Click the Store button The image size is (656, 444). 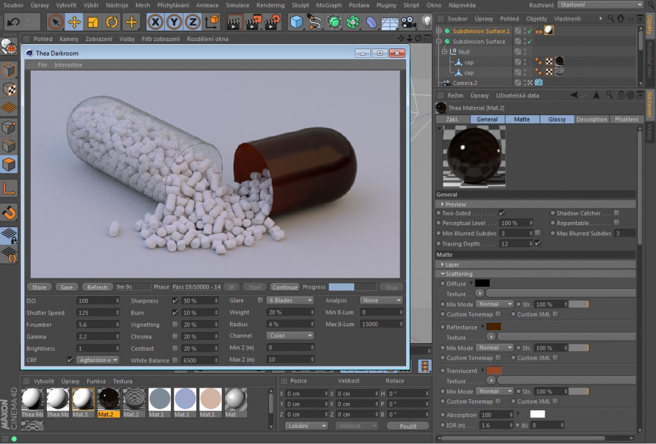pyautogui.click(x=39, y=287)
